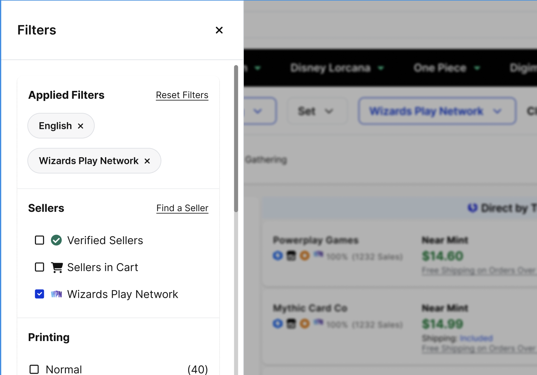
Task: Click the dark store badge for Powerplay Games
Action: pyautogui.click(x=291, y=256)
